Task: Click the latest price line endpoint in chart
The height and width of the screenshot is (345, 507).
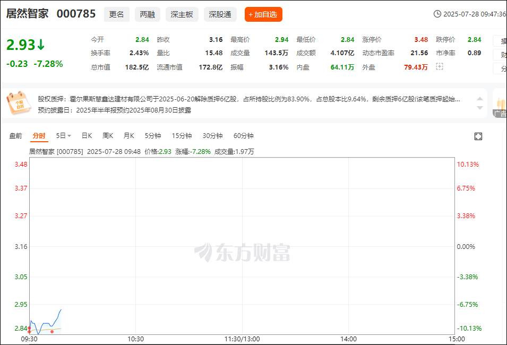Action: [61, 309]
